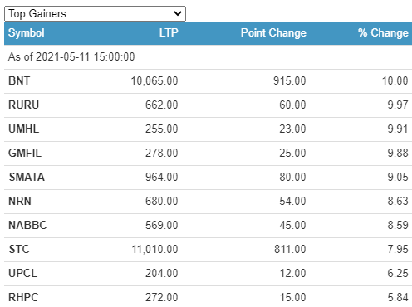
Task: Click the dropdown chevron arrow
Action: (178, 13)
